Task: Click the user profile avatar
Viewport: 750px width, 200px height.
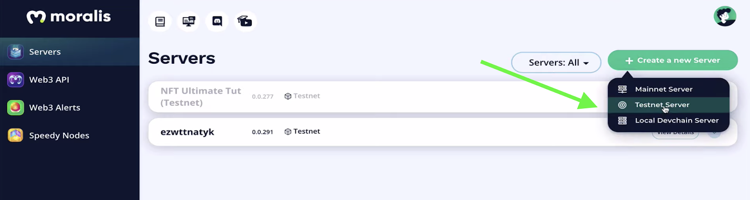Action: [725, 16]
